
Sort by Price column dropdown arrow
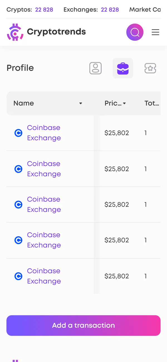coord(124,103)
